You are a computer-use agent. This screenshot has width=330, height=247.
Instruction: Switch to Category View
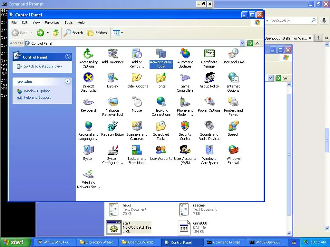click(43, 66)
